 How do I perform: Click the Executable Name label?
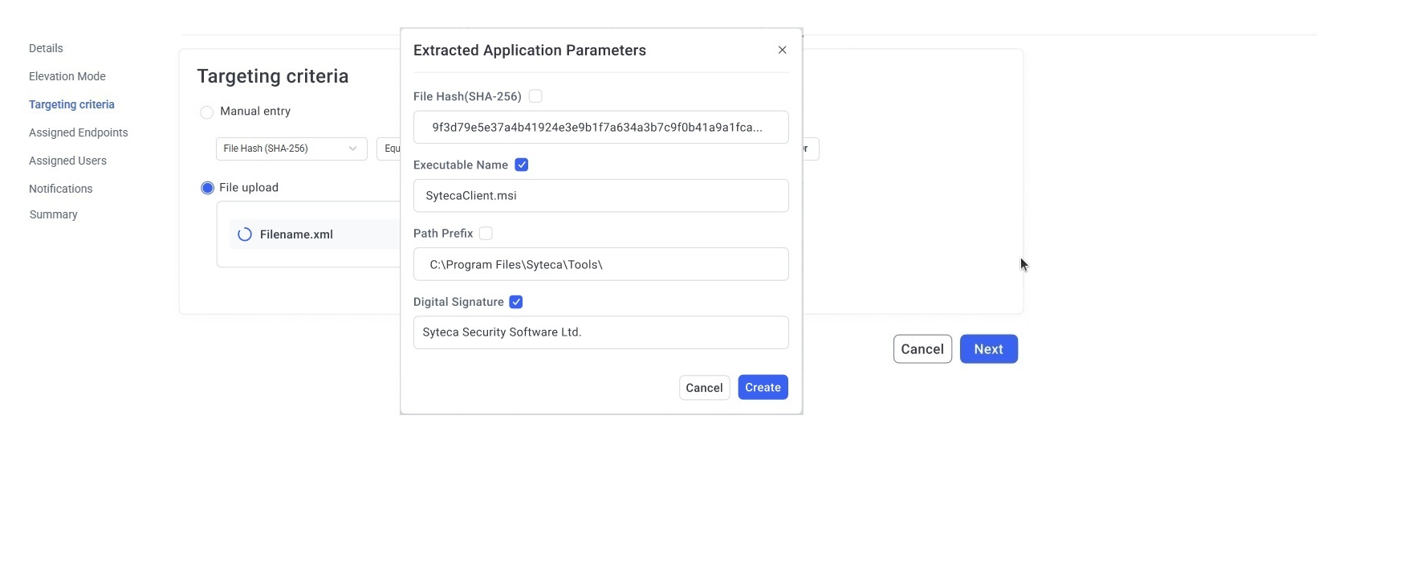click(461, 165)
